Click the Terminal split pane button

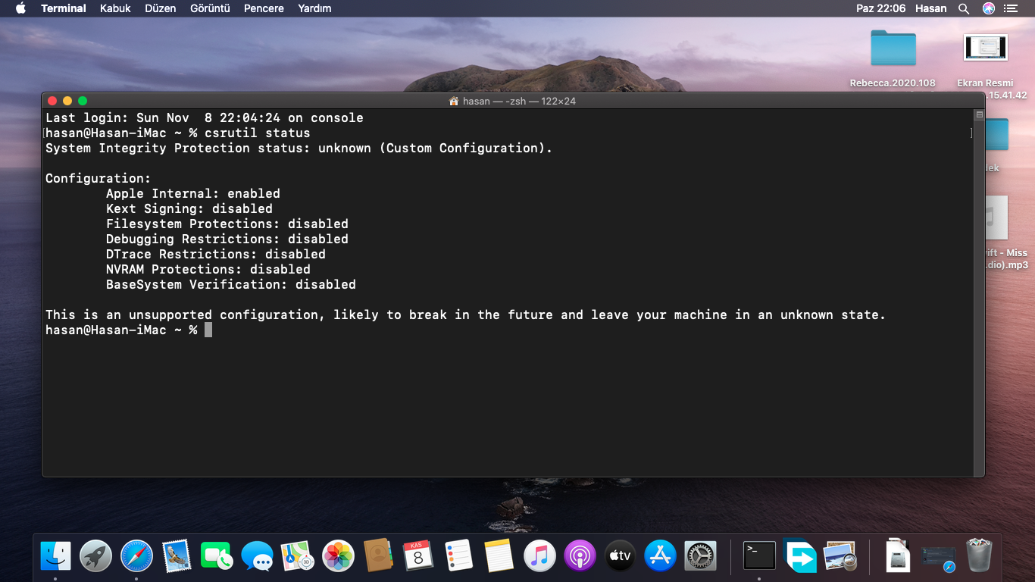pyautogui.click(x=979, y=115)
